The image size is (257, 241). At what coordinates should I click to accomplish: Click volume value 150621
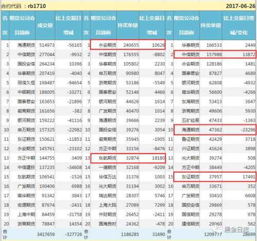point(47,139)
